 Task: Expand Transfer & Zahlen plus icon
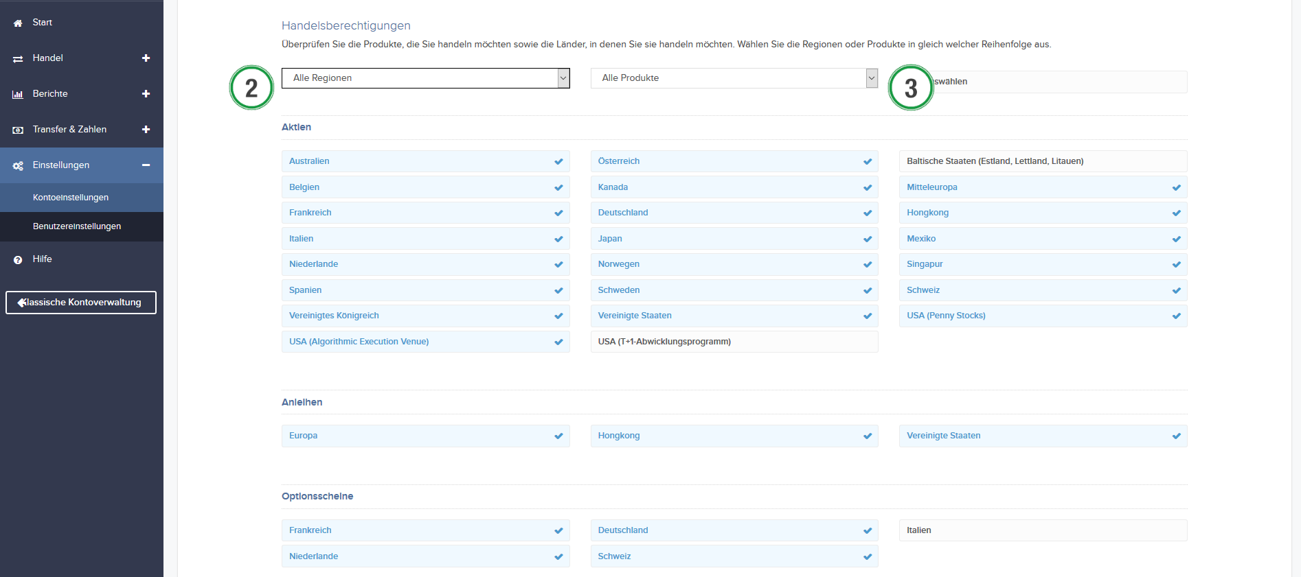pyautogui.click(x=146, y=130)
